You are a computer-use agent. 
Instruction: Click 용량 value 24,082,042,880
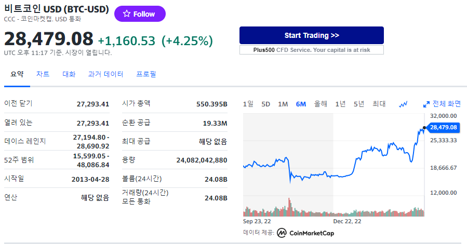202,160
